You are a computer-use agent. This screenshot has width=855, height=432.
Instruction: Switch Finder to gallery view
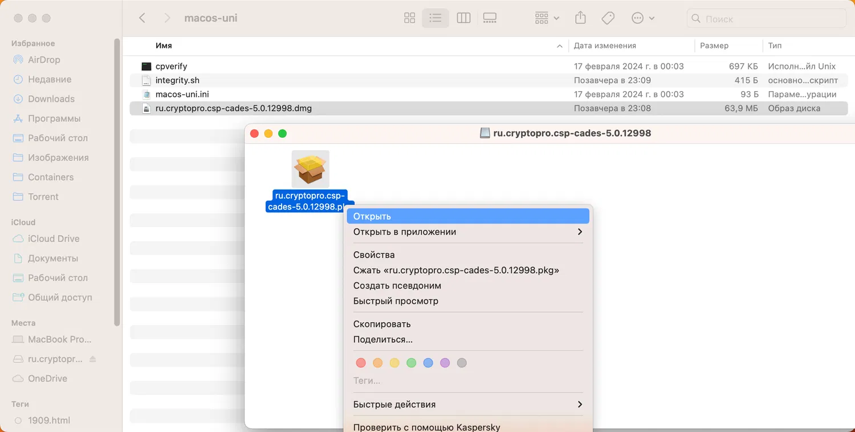[490, 18]
